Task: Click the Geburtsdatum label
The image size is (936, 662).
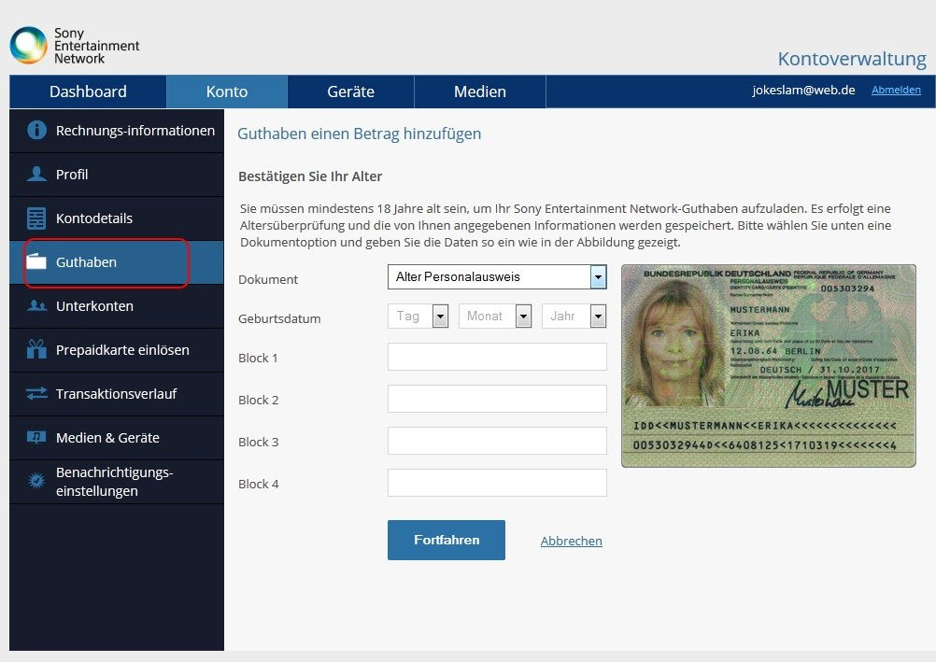Action: coord(279,318)
